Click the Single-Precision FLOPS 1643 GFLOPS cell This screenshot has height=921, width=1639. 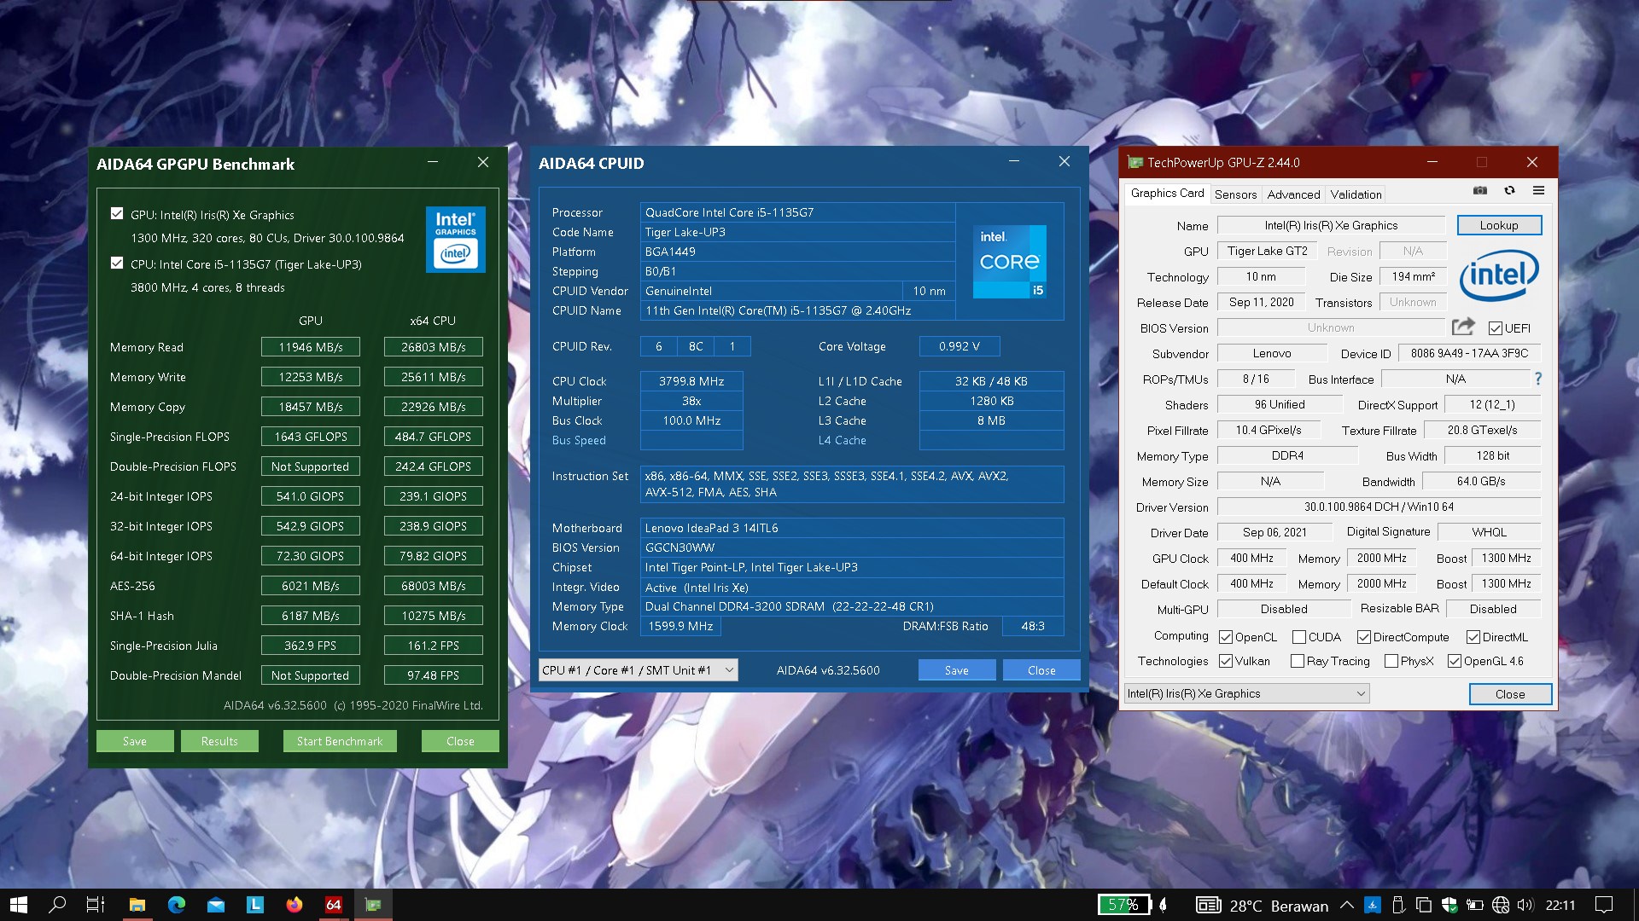(311, 437)
